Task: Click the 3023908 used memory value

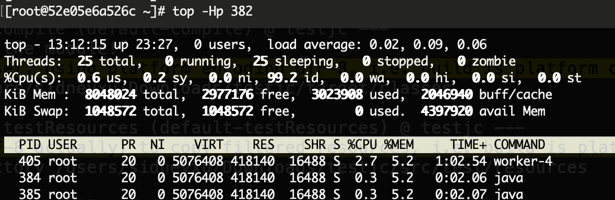Action: (x=337, y=94)
